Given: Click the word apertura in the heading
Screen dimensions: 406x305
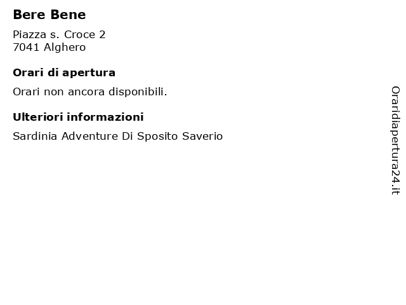Looking at the screenshot, I should pos(89,74).
